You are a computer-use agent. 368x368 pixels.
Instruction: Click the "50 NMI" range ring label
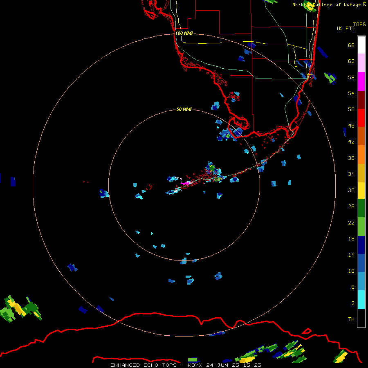[x=184, y=109]
